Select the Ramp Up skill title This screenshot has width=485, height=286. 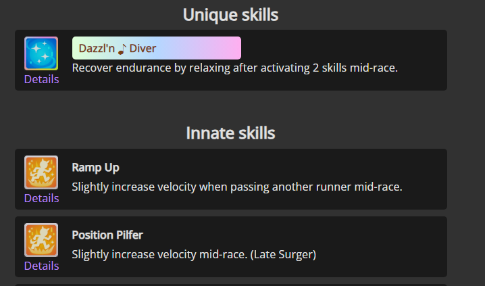tap(95, 167)
